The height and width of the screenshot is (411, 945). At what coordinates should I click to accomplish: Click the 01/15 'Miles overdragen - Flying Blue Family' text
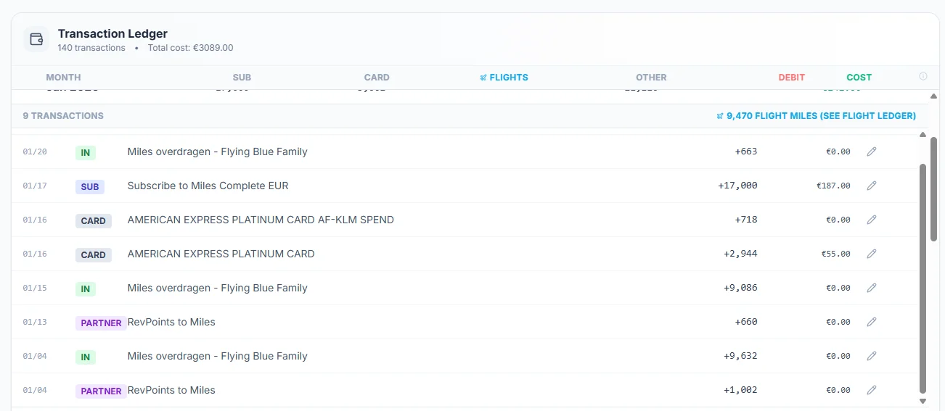217,288
